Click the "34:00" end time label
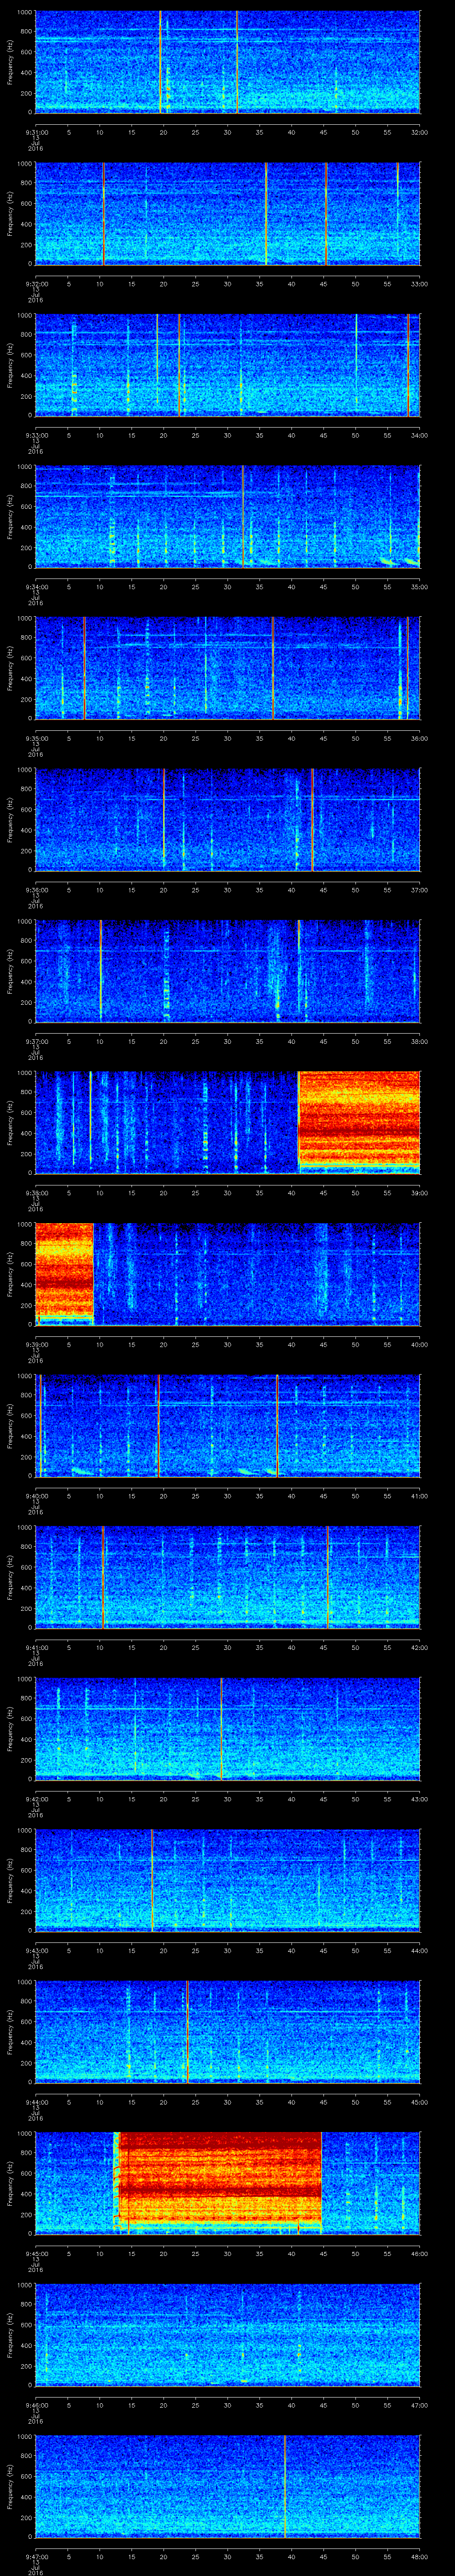The width and height of the screenshot is (455, 2576). pos(419,435)
